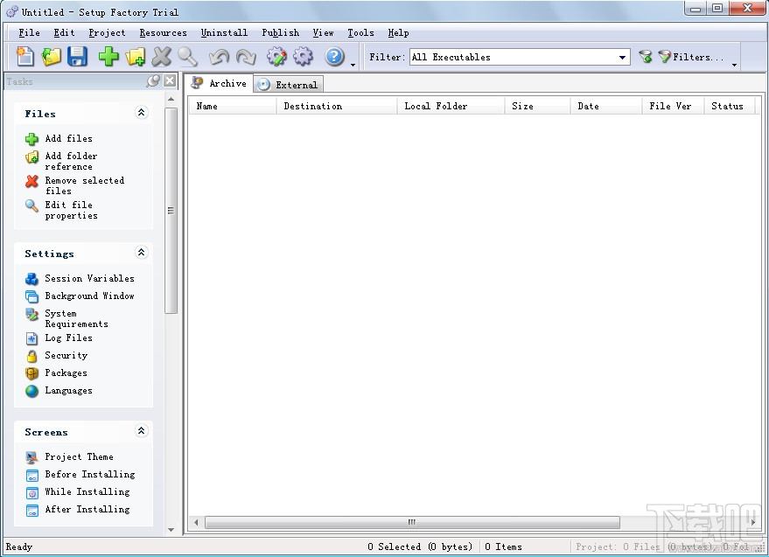Open the Resources menu
This screenshot has height=557, width=769.
coord(163,33)
